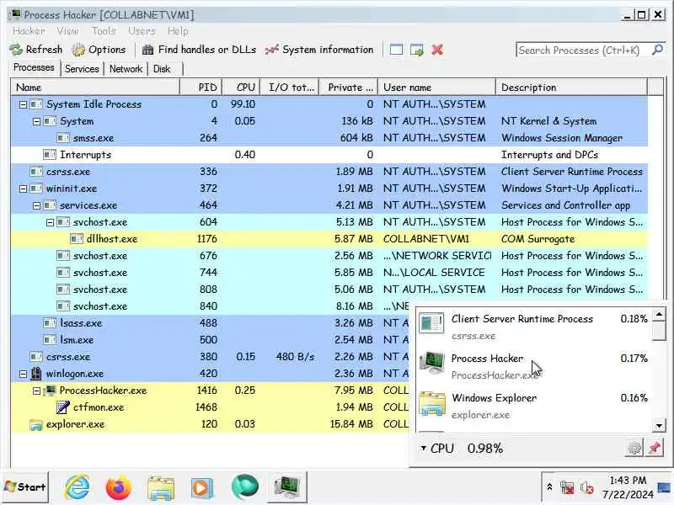Toggle the popup pin icon
This screenshot has width=674, height=505.
pyautogui.click(x=655, y=448)
